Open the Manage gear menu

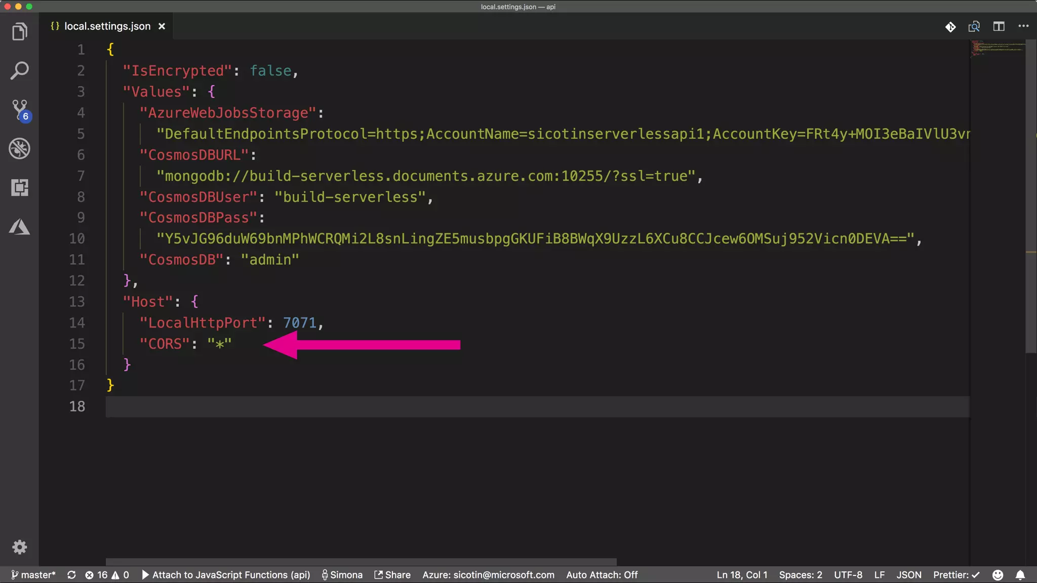(19, 547)
